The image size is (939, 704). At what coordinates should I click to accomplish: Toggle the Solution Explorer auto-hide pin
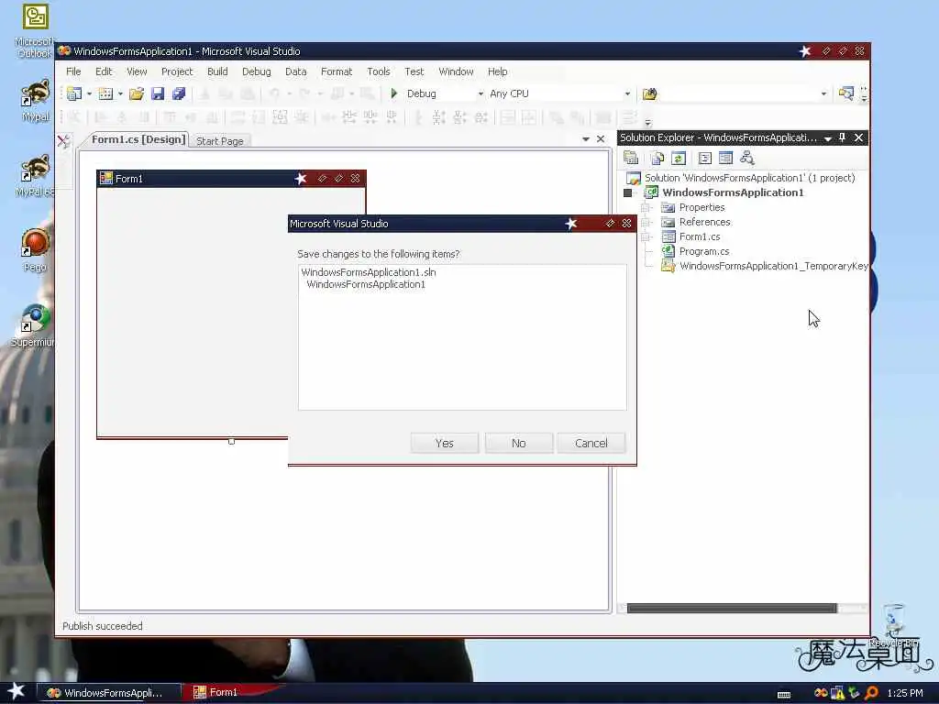pyautogui.click(x=842, y=137)
